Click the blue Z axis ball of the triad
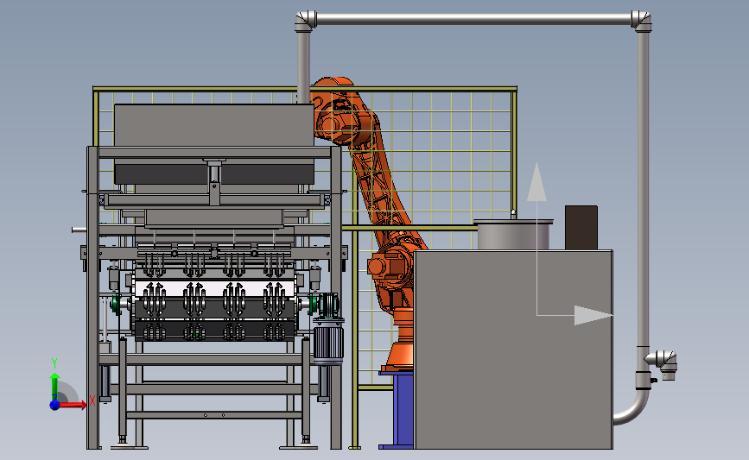 pos(55,405)
